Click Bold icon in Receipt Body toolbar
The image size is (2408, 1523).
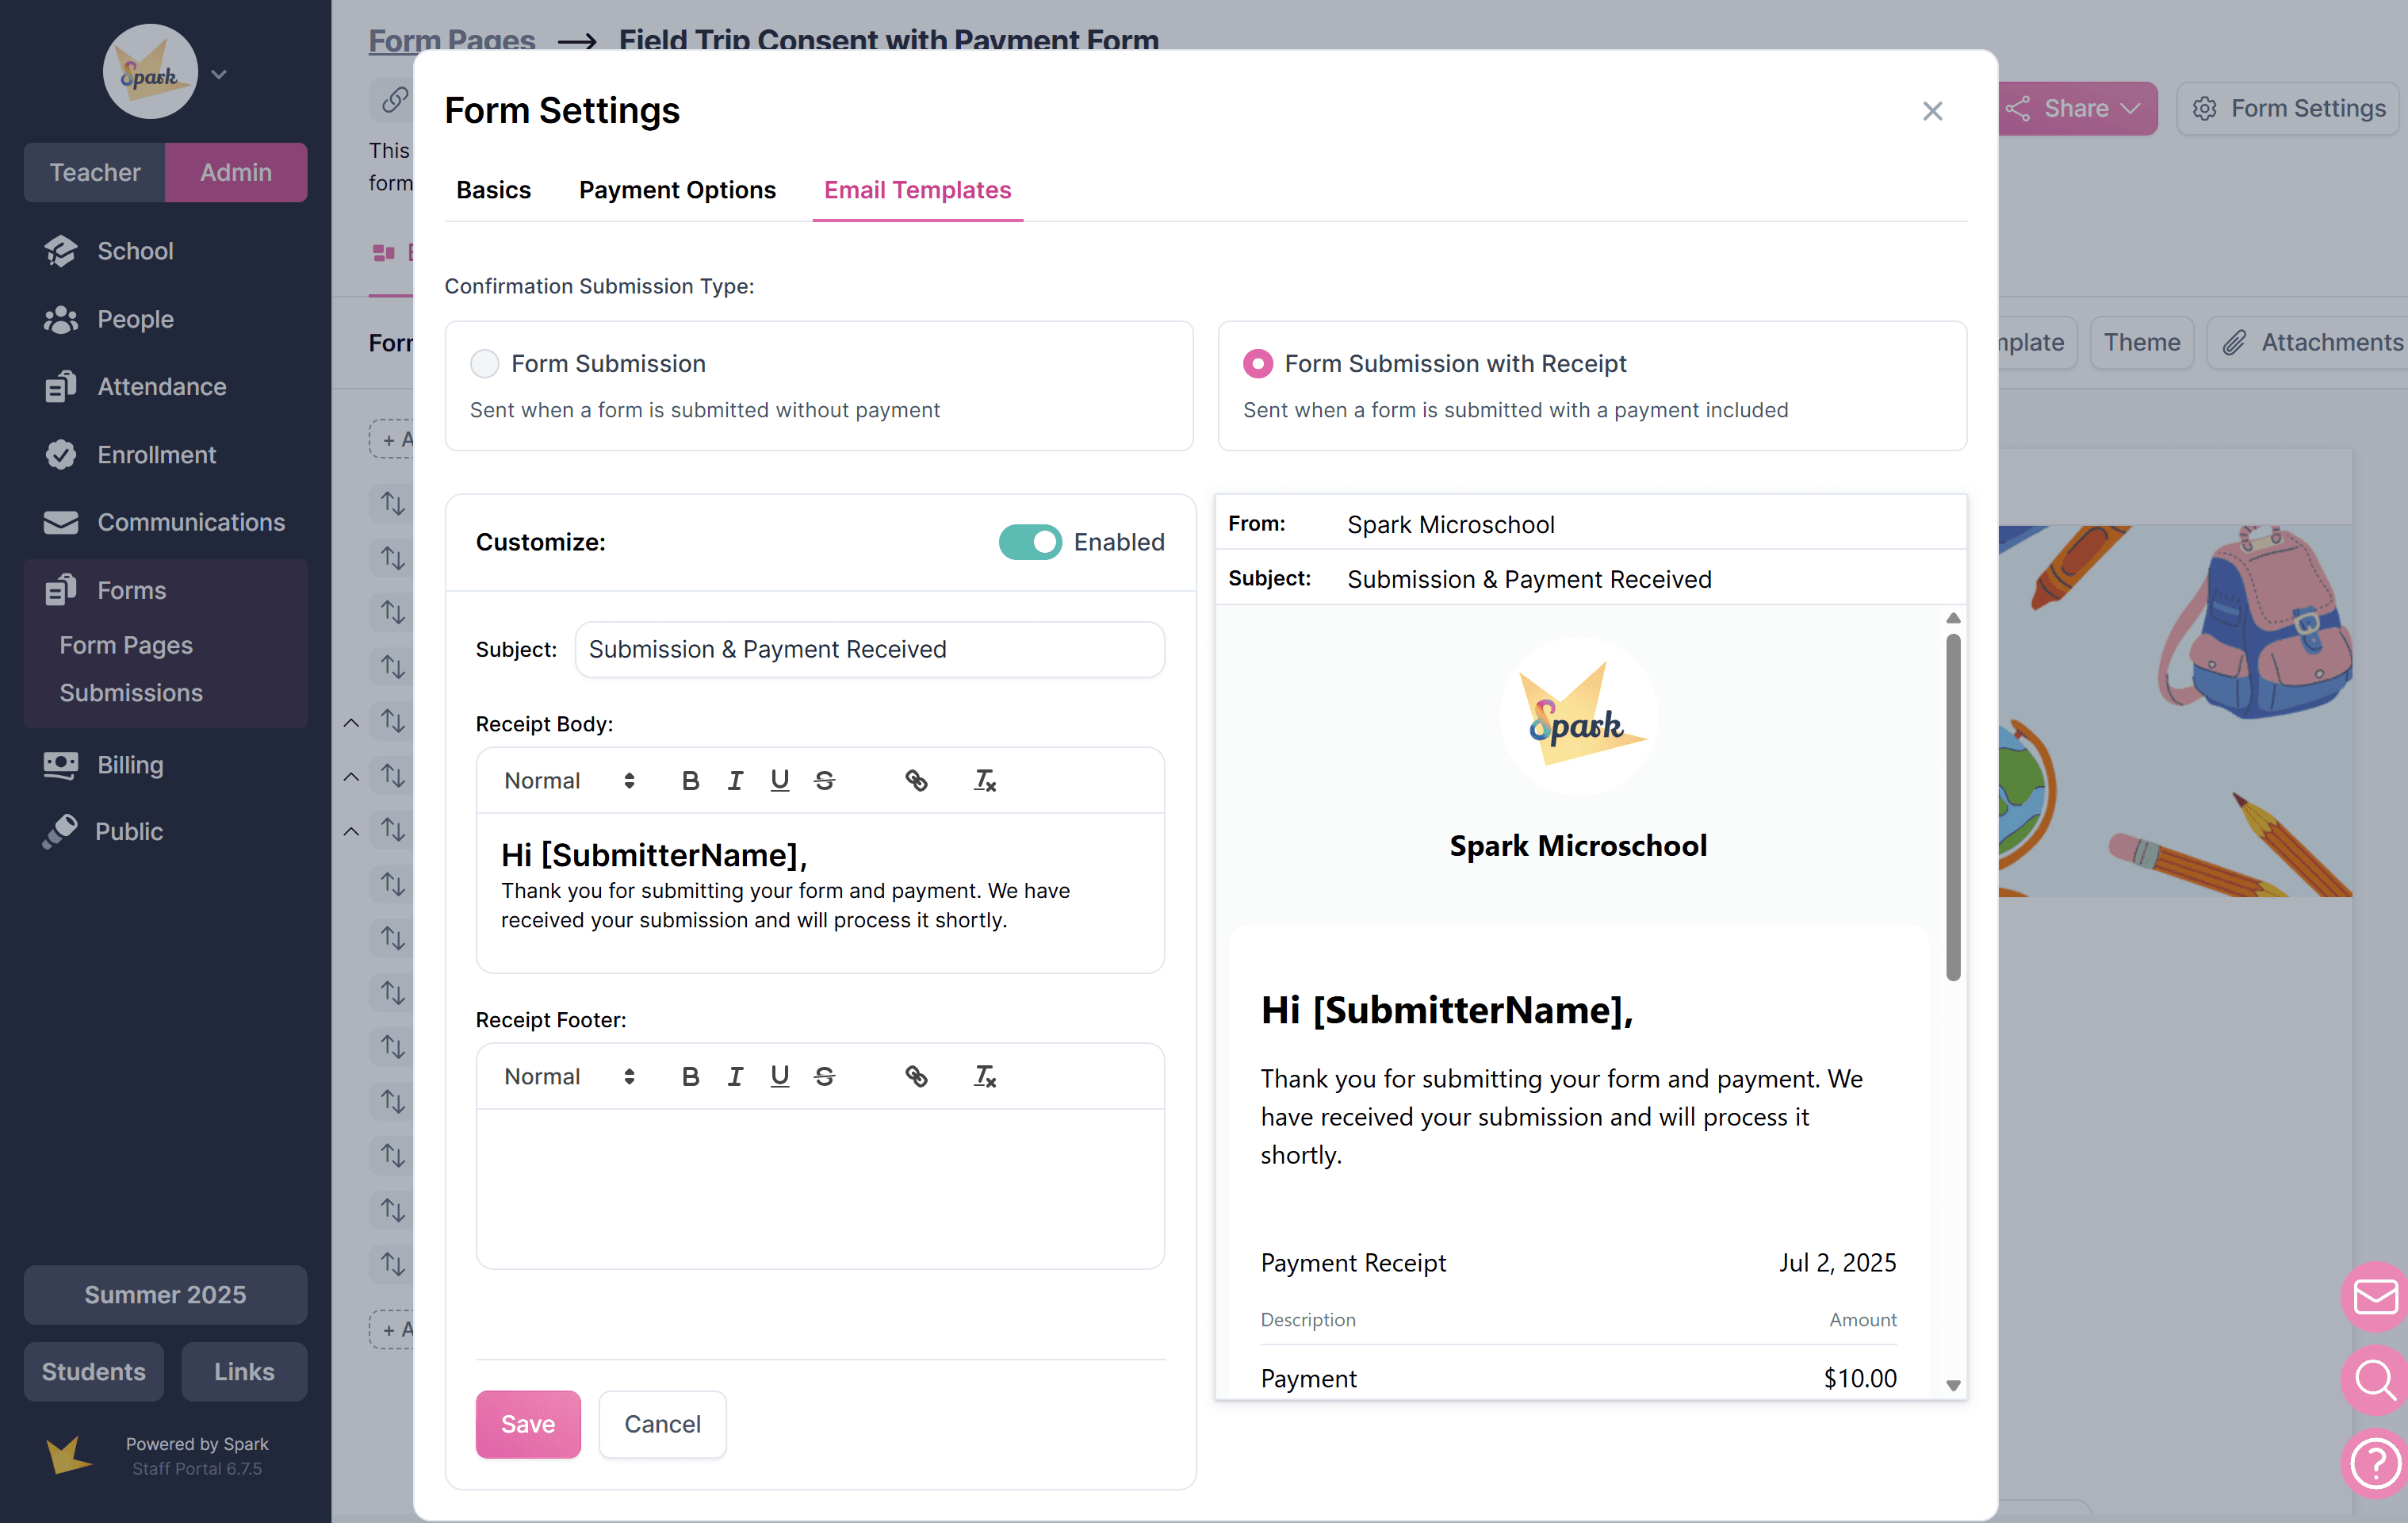click(x=690, y=781)
